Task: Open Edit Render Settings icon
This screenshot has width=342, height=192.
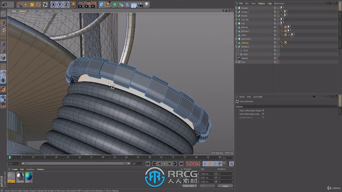Action: coord(93,5)
